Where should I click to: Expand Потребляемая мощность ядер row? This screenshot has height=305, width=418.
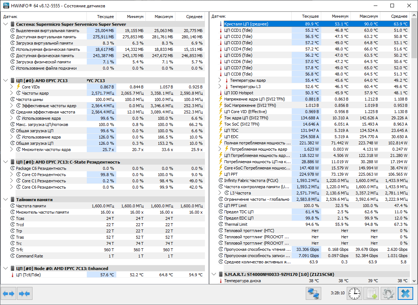click(220, 149)
